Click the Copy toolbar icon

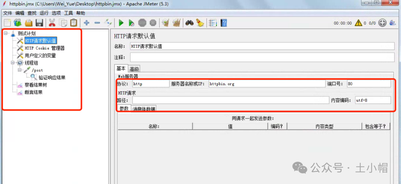click(x=63, y=23)
